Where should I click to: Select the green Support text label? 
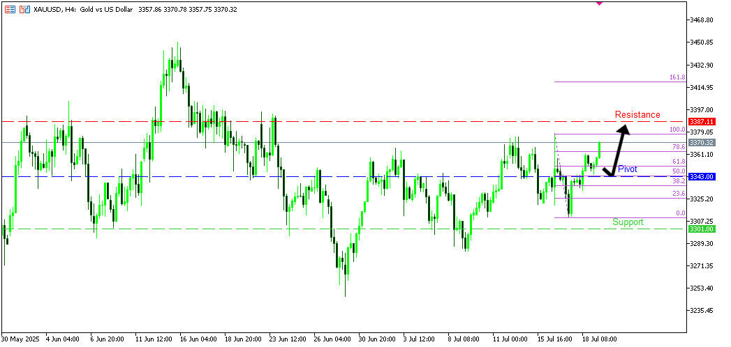point(628,222)
